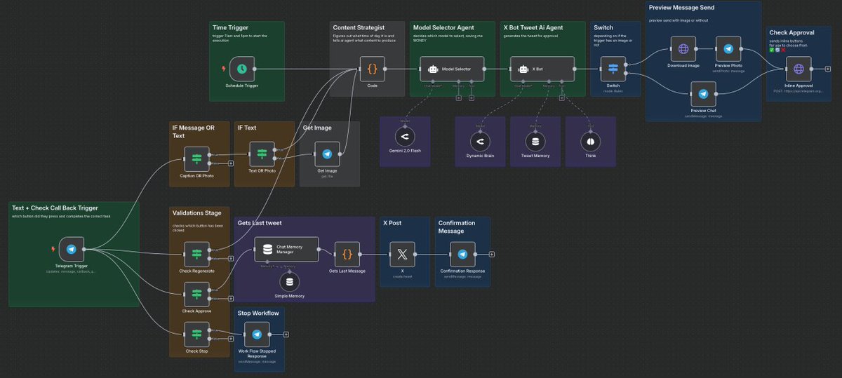Select the Schedule Trigger clock node

[241, 69]
